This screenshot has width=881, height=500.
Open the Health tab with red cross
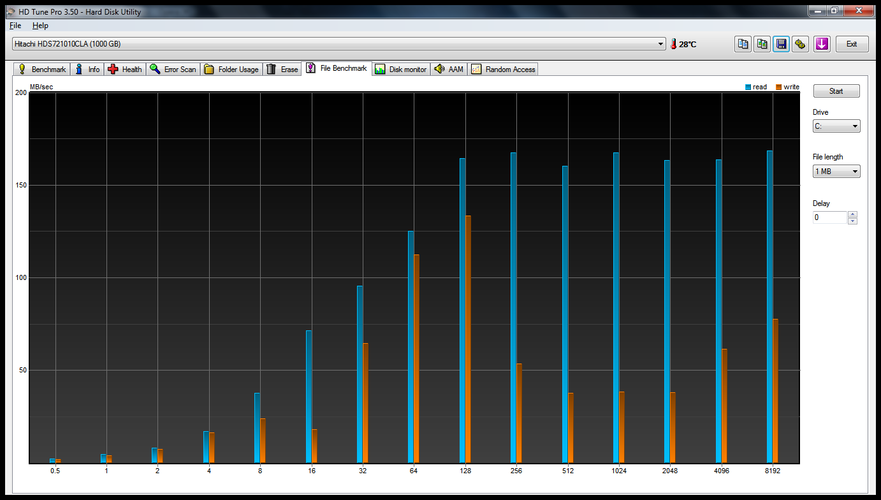click(124, 69)
